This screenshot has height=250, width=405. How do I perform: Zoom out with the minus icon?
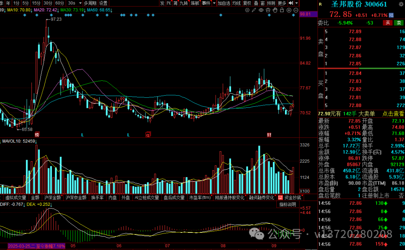coord(296,10)
